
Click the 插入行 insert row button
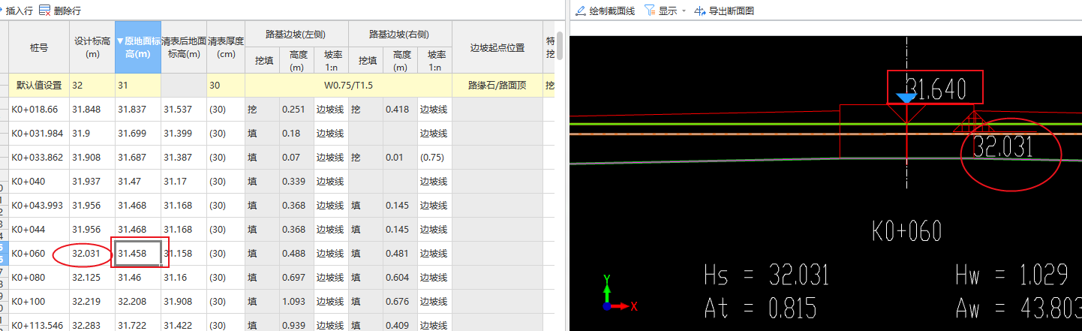[x=17, y=11]
